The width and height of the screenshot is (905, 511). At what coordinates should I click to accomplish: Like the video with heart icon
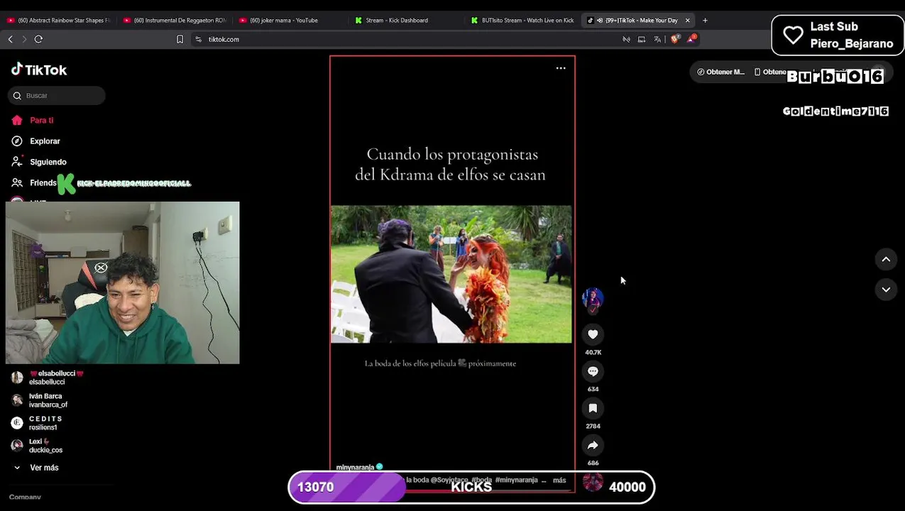coord(593,334)
